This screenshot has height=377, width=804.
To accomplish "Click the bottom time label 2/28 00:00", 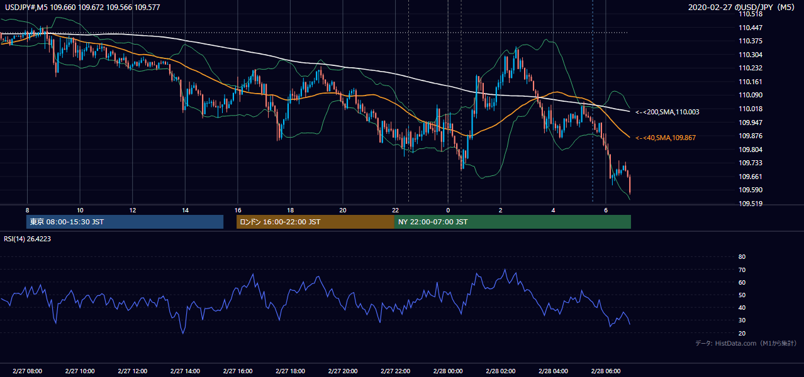I will click(x=447, y=371).
